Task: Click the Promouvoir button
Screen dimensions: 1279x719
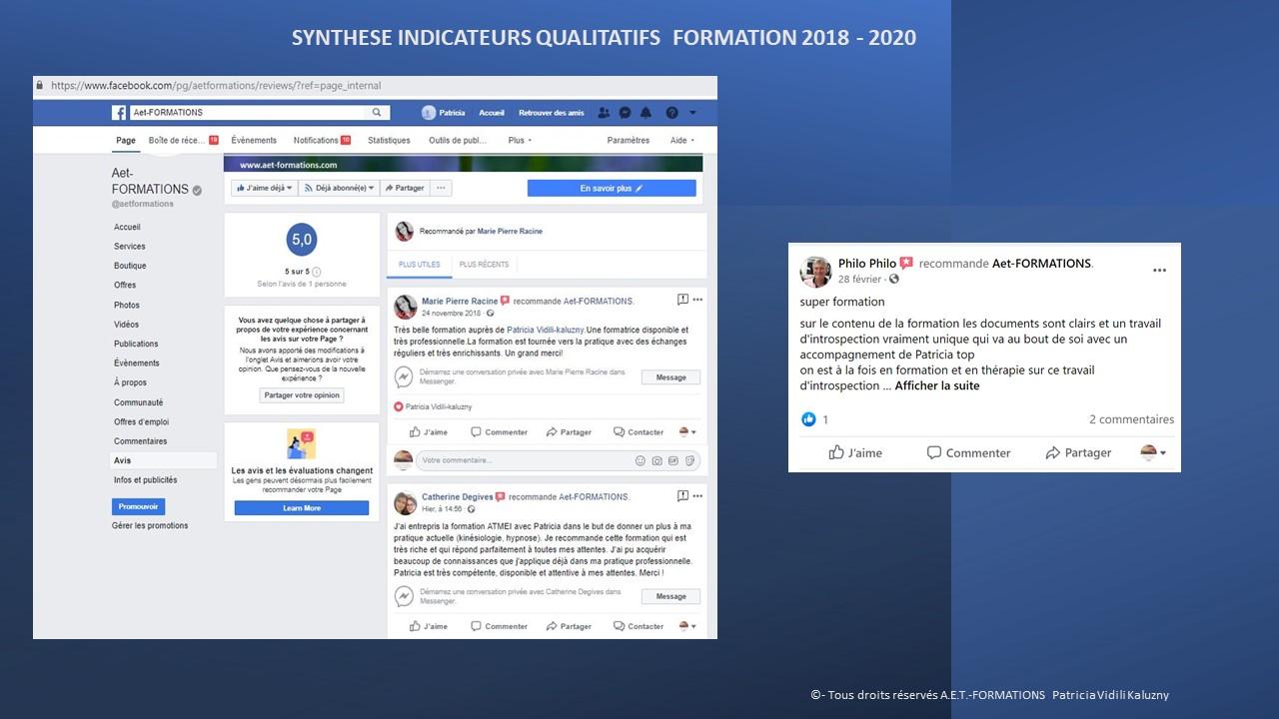Action: click(138, 506)
